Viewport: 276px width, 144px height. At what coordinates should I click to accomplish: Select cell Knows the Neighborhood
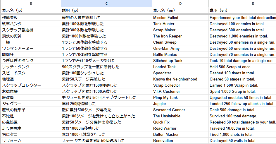(x=180, y=79)
